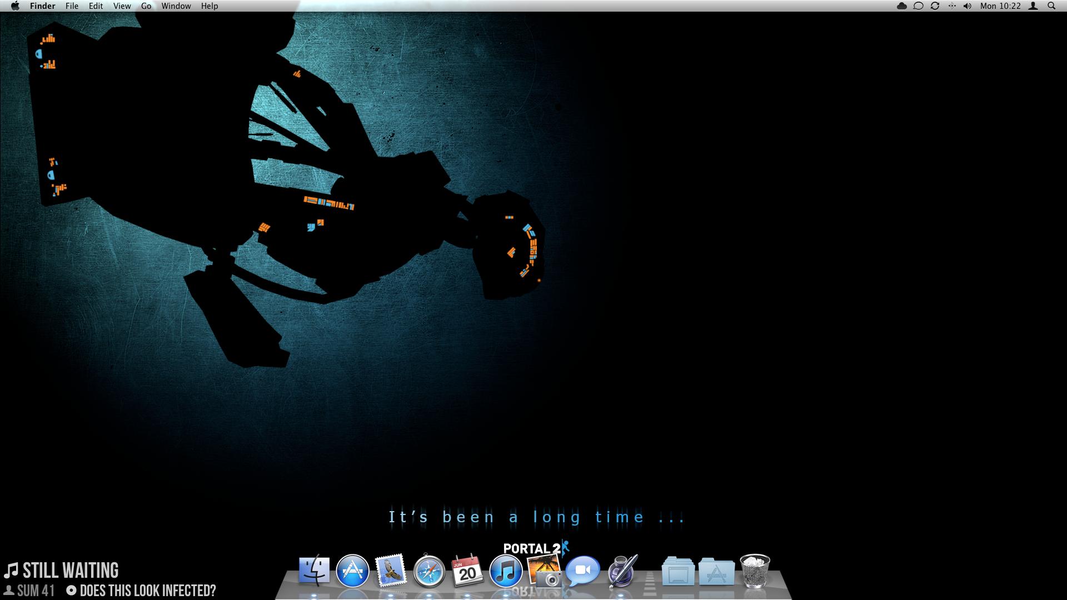Click the Still Waiting song title
1067x600 pixels.
tap(70, 571)
